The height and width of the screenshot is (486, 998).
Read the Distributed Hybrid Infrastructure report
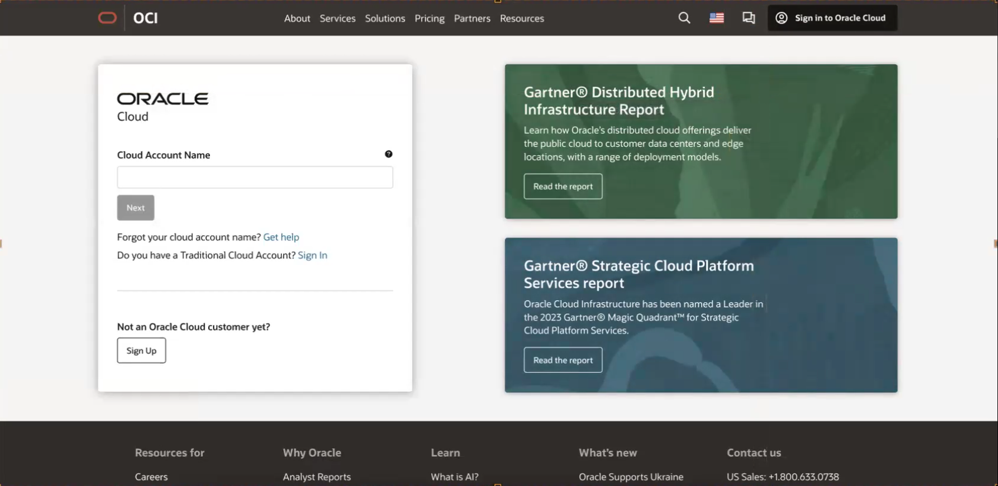point(563,186)
